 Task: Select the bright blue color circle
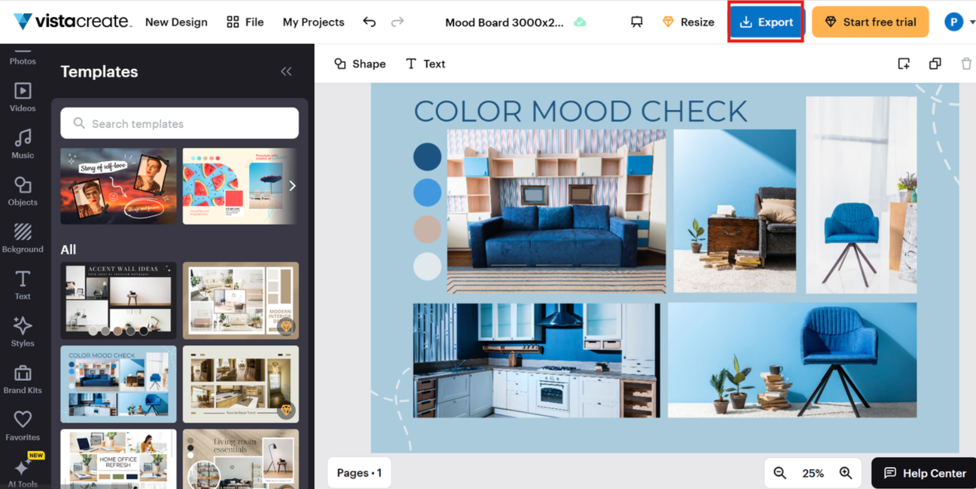(x=427, y=193)
